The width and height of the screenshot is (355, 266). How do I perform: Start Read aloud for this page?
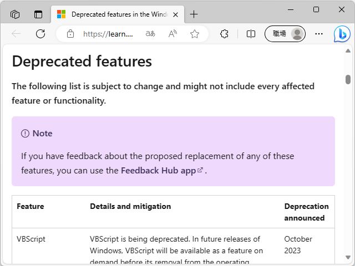(173, 34)
